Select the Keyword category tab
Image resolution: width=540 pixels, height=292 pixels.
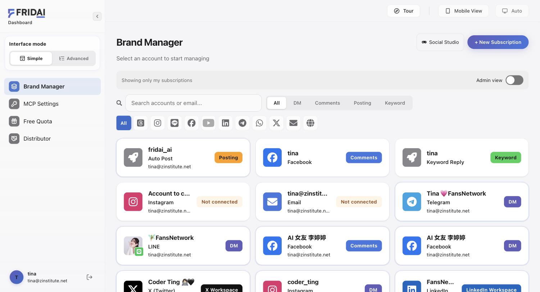coord(395,103)
